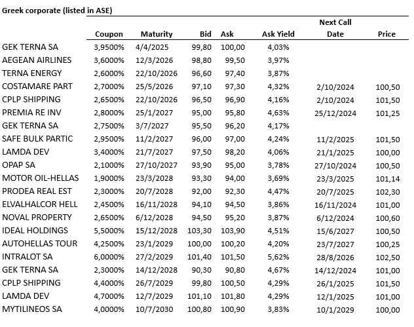Viewport: 414px width, 327px height.
Task: Click the TERNA ENERGY row name
Action: pos(32,73)
